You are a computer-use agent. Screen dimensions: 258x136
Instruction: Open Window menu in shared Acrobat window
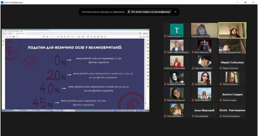(17, 31)
